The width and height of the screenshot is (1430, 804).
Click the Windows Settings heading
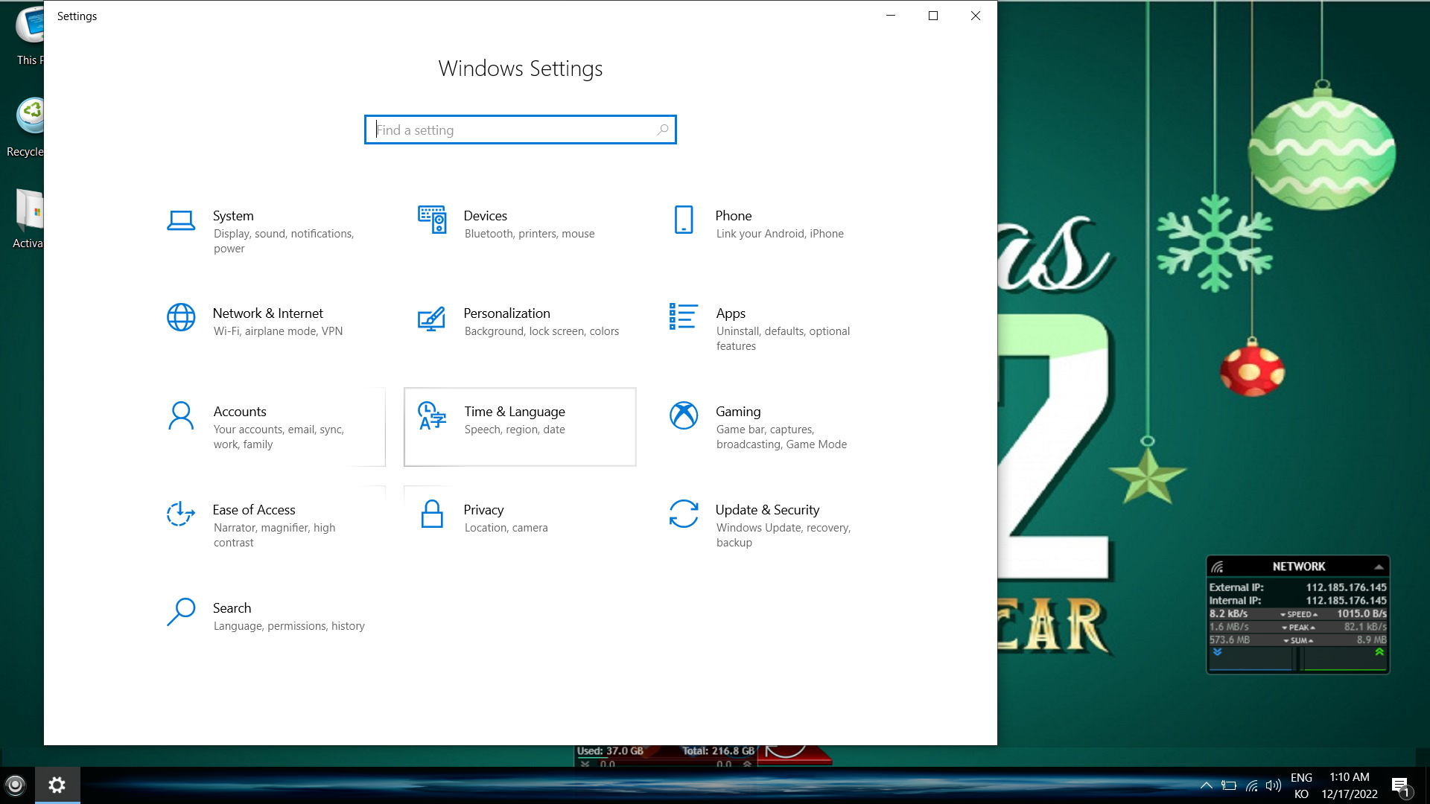point(520,68)
